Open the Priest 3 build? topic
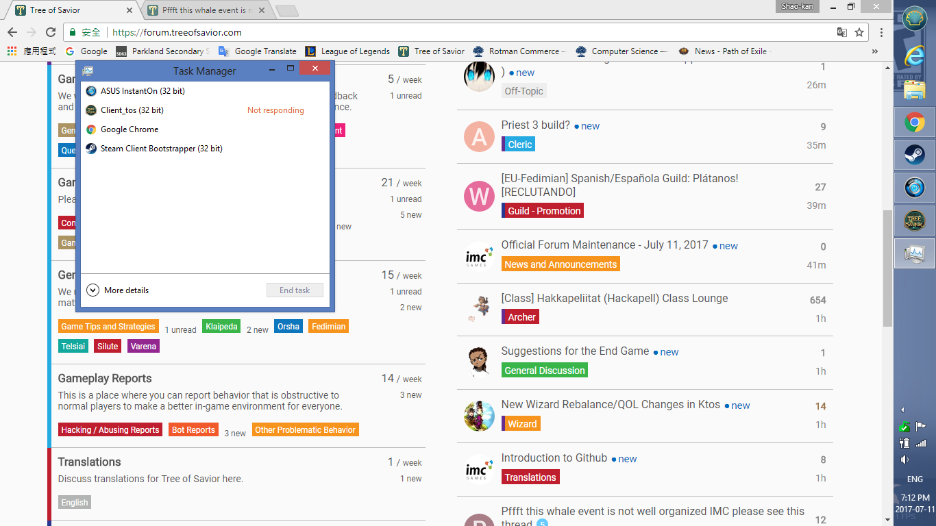Screen dimensions: 936x526 click(535, 125)
